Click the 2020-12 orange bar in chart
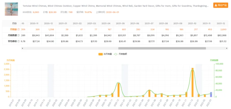 coord(119,90)
